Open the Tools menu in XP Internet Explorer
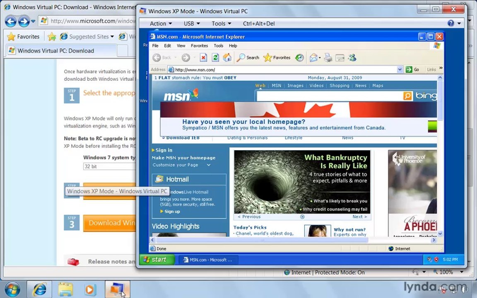The image size is (477, 298). 219,46
